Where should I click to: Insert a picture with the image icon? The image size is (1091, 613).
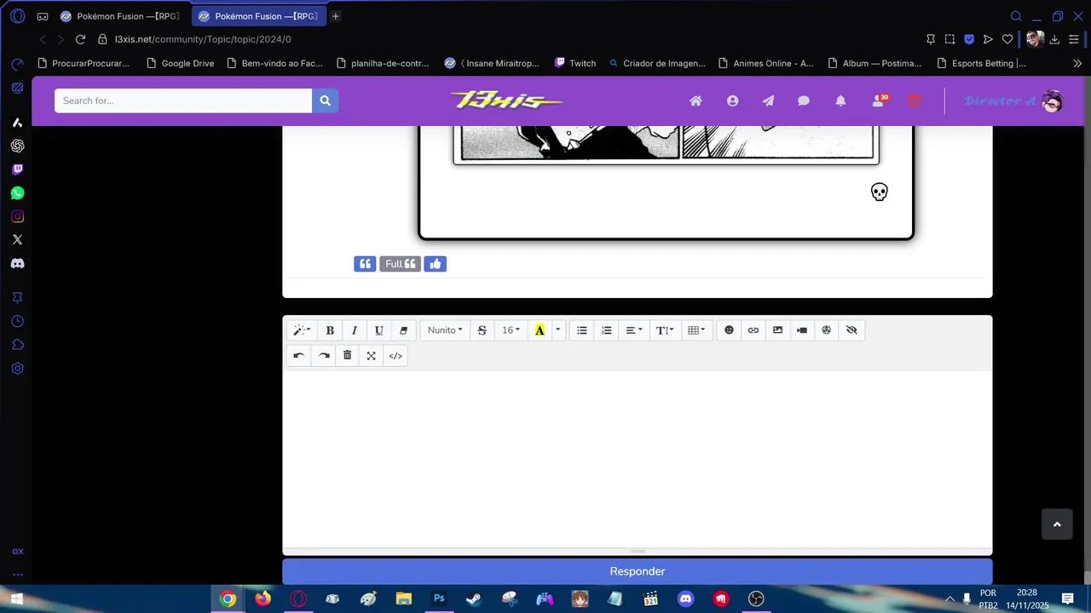[777, 330]
